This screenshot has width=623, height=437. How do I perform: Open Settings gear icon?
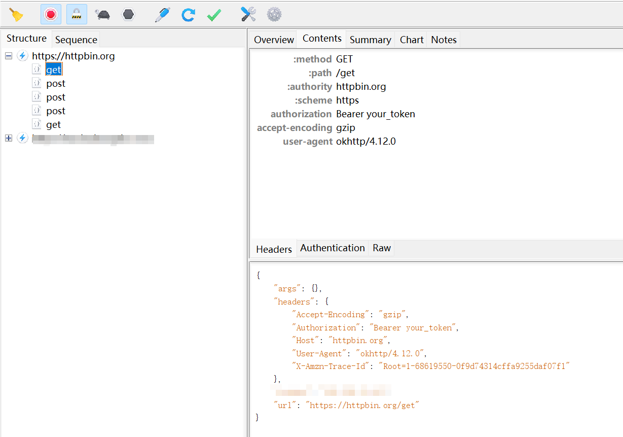[x=274, y=14]
